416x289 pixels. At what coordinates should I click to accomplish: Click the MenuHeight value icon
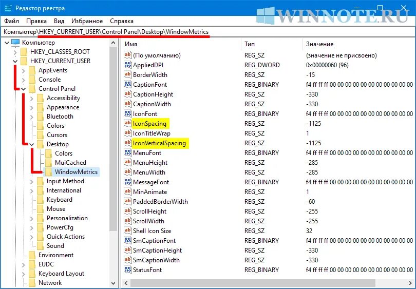click(127, 163)
